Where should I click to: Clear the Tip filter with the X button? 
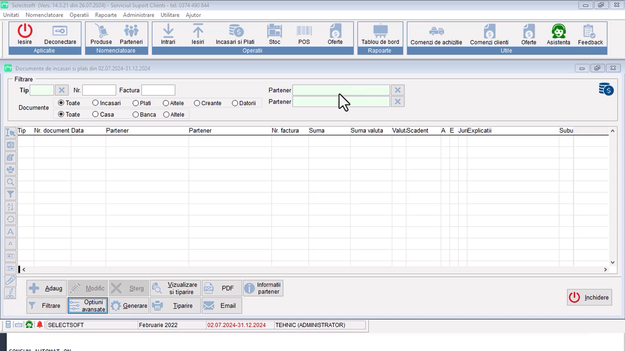tap(62, 90)
